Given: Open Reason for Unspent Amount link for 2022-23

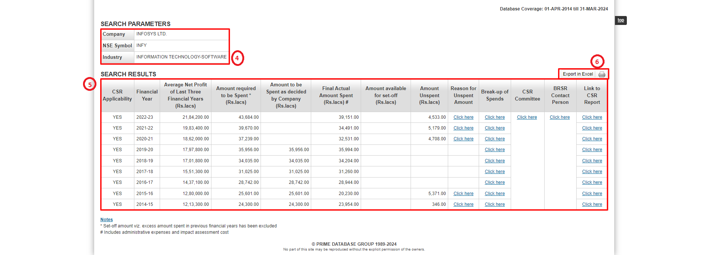Looking at the screenshot, I should (463, 117).
